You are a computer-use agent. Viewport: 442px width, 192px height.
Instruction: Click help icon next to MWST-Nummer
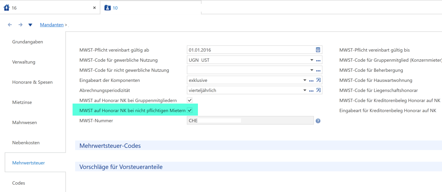318,121
